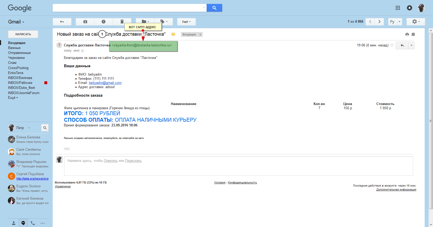433x227 pixels.
Task: Click the Google logo
Action: click(x=20, y=8)
